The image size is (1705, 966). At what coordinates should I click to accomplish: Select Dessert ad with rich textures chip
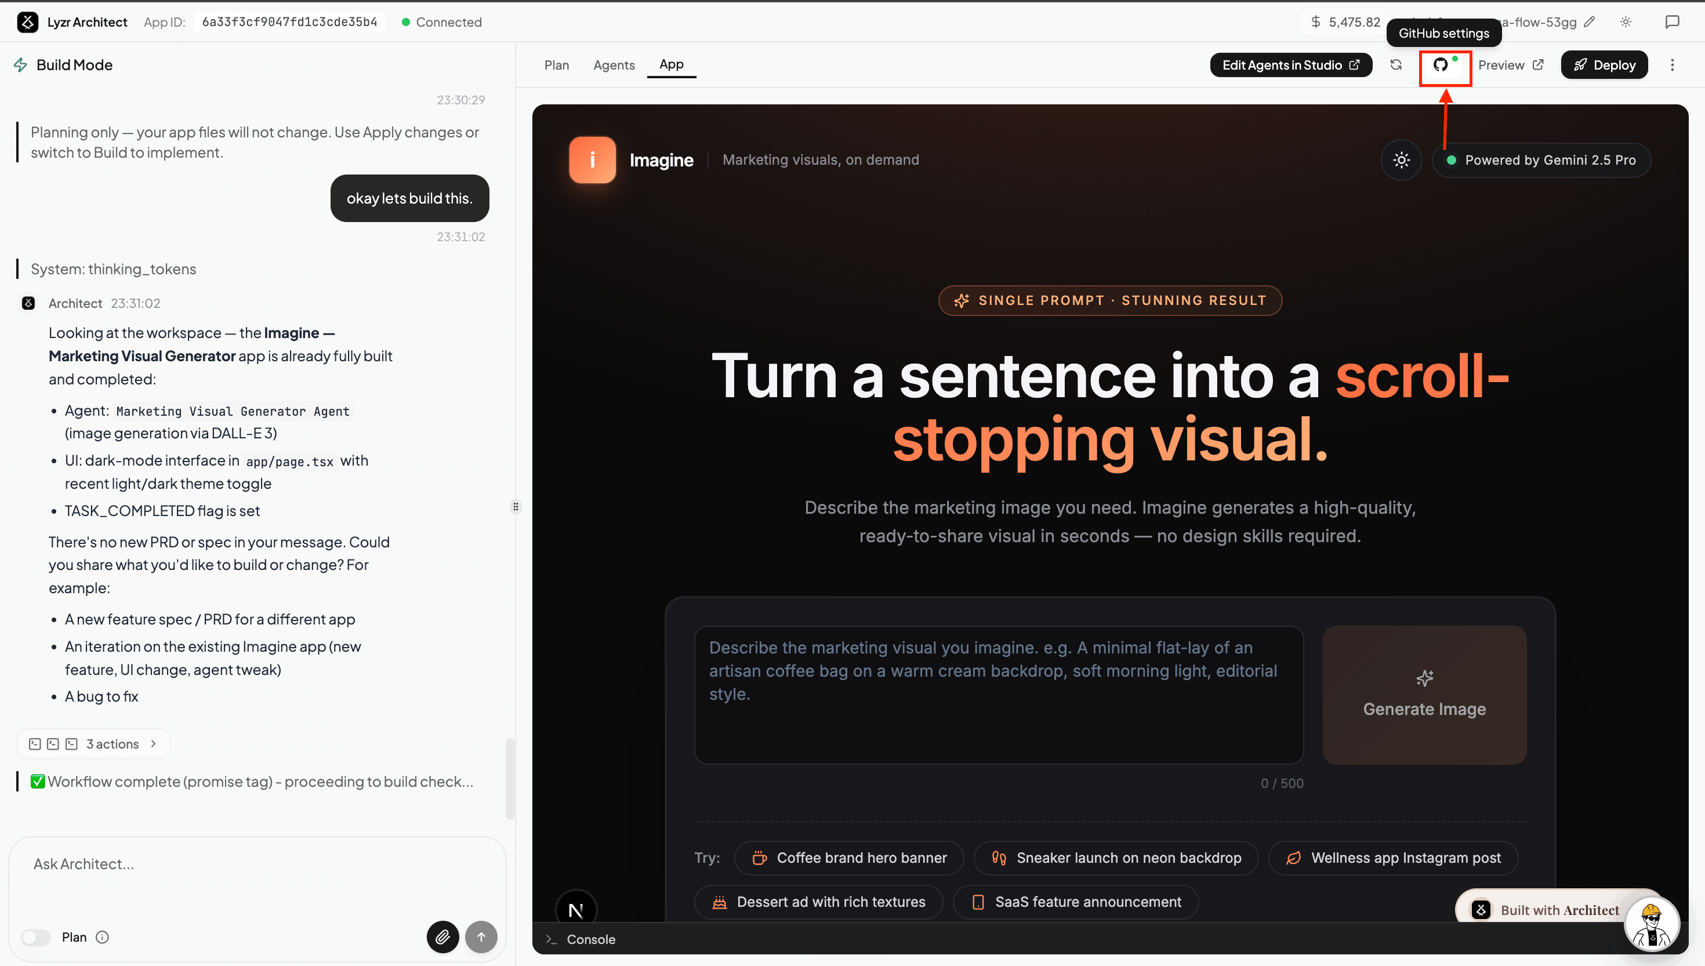(x=818, y=902)
